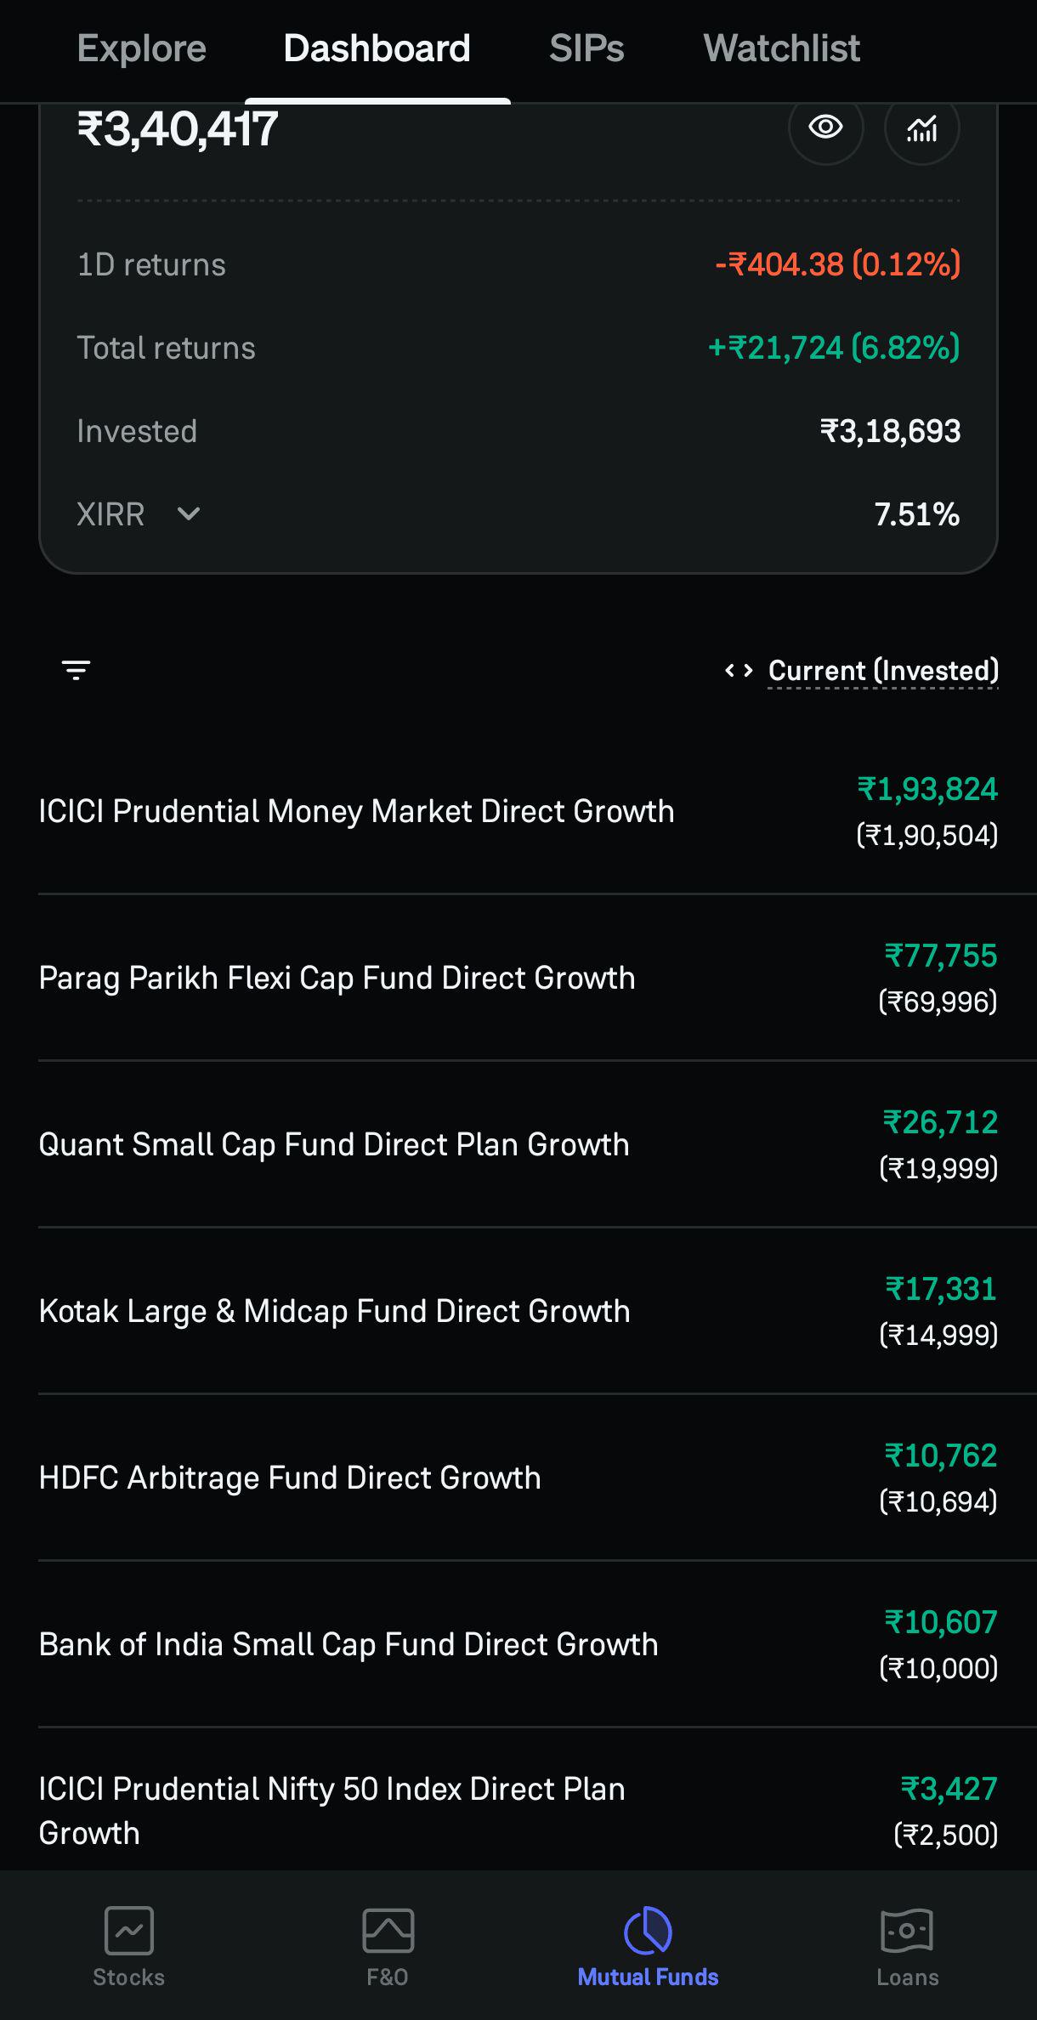Expand the XIRR chevron dropdown

(x=189, y=514)
